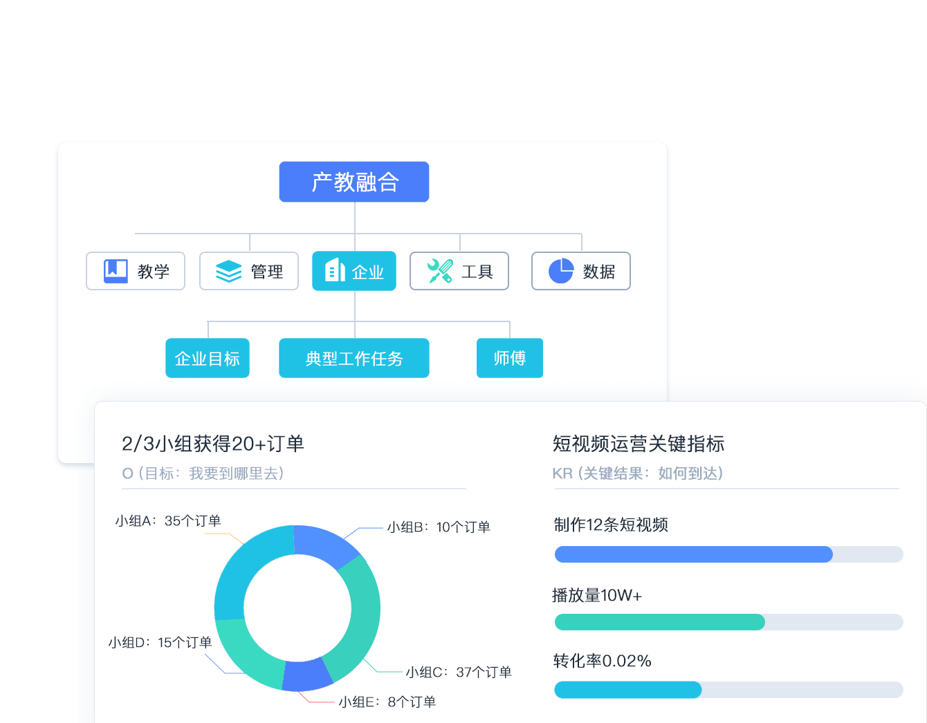Click the building icon in 企业 node
Screen dimensions: 927x723
point(335,270)
